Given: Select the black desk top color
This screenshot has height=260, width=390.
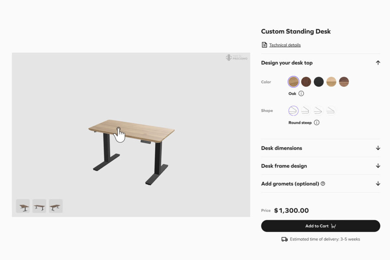Looking at the screenshot, I should (x=319, y=81).
